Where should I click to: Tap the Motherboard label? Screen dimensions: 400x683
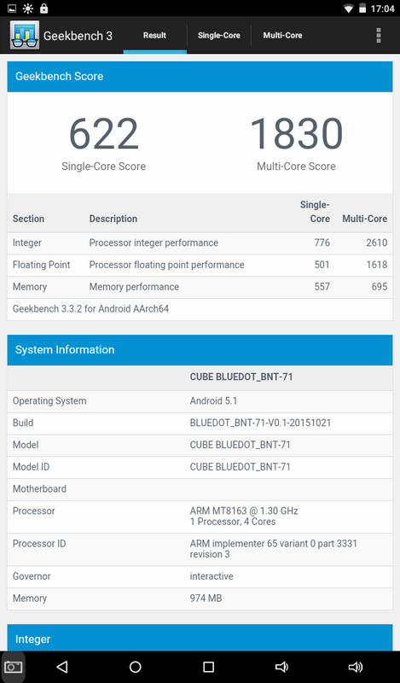click(x=39, y=488)
